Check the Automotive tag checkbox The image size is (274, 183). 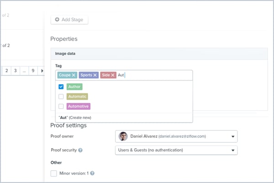coord(61,107)
